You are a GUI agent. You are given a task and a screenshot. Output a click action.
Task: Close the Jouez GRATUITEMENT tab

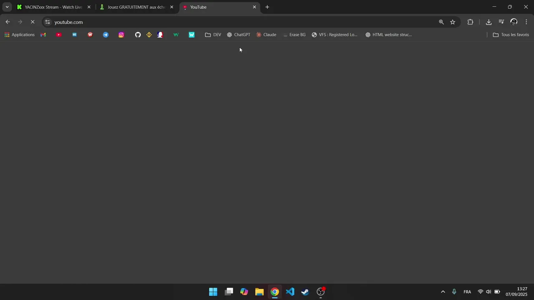[x=171, y=7]
